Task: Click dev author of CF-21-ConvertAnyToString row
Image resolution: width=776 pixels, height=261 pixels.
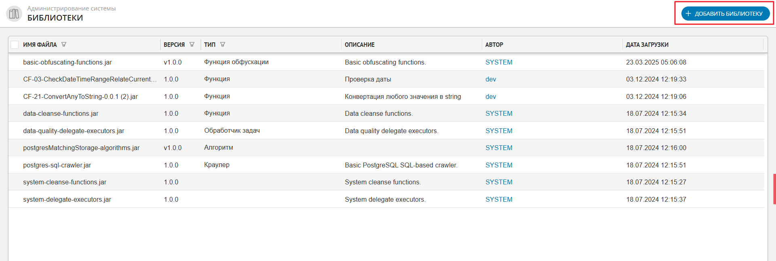Action: coord(491,97)
